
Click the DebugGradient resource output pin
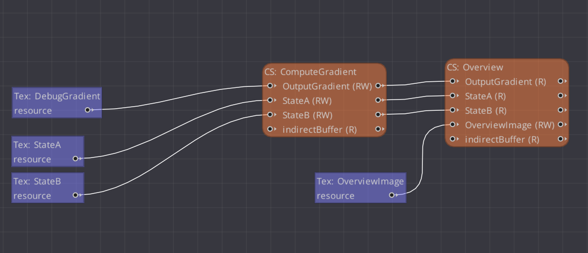88,110
